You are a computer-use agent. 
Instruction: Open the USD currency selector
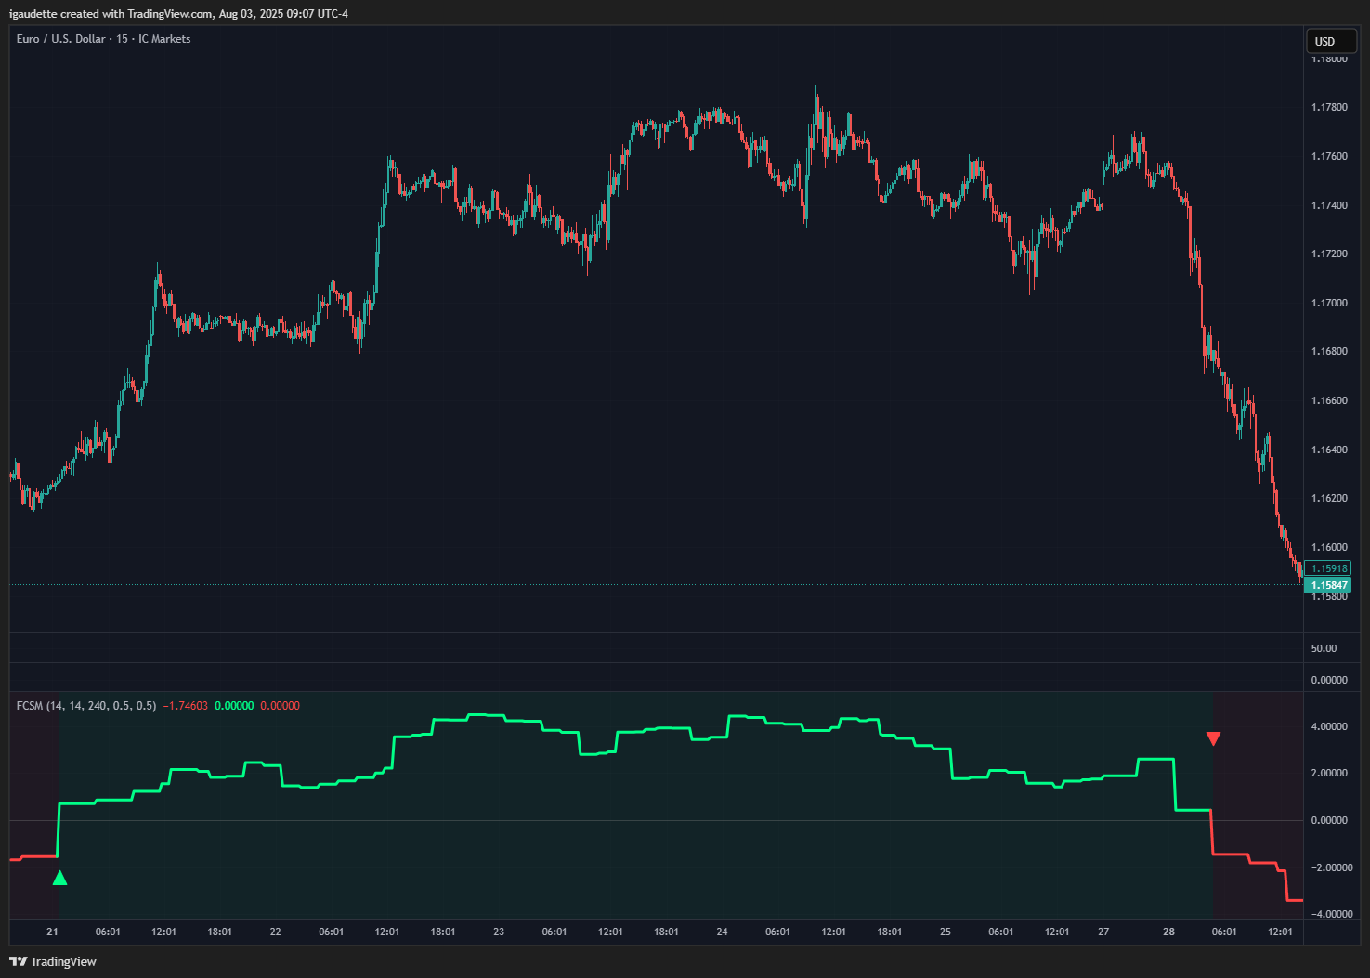[1332, 41]
